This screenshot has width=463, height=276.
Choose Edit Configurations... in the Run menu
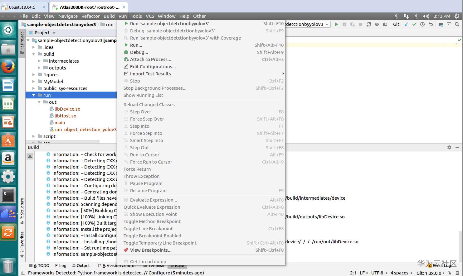pyautogui.click(x=201, y=67)
